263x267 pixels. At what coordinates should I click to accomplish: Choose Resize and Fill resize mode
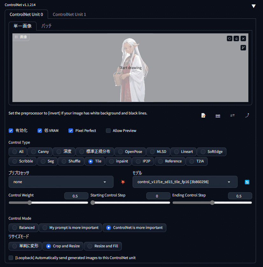pos(103,246)
